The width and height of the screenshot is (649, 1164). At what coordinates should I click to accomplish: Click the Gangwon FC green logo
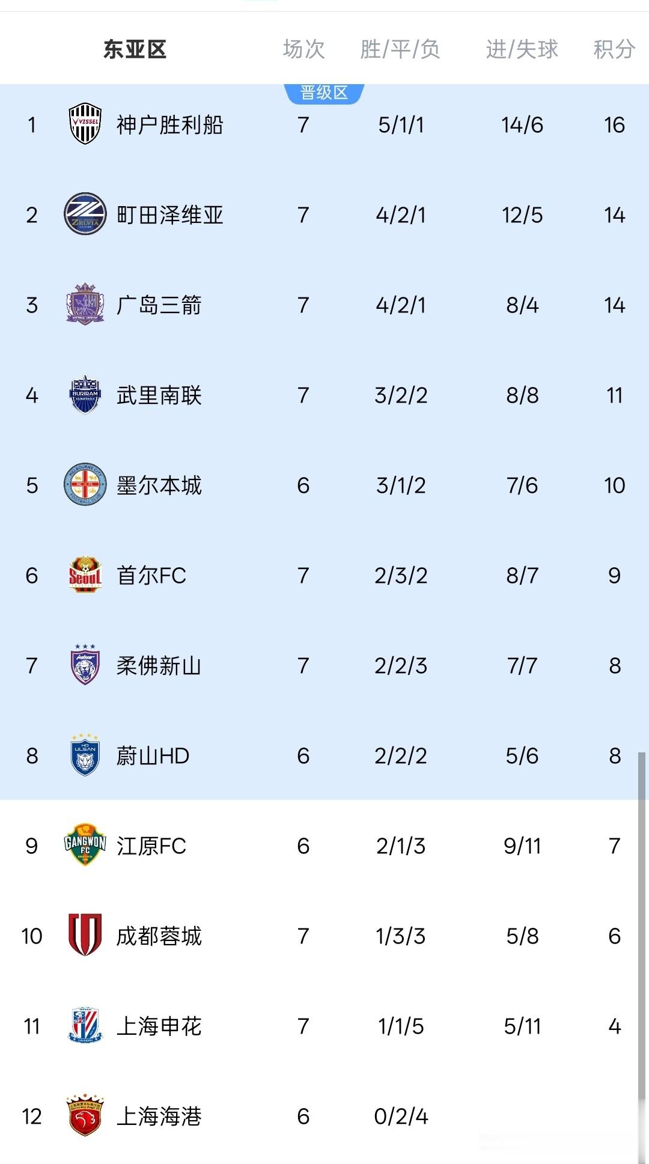[85, 846]
